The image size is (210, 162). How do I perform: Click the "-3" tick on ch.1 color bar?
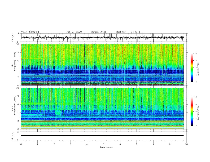point(196,53)
